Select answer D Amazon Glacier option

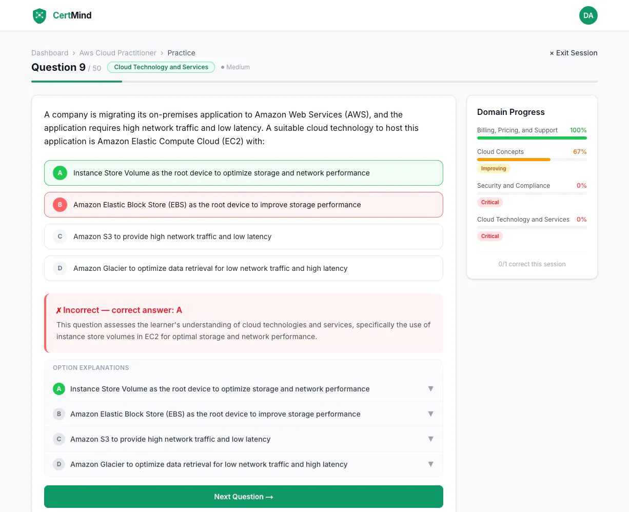coord(244,268)
